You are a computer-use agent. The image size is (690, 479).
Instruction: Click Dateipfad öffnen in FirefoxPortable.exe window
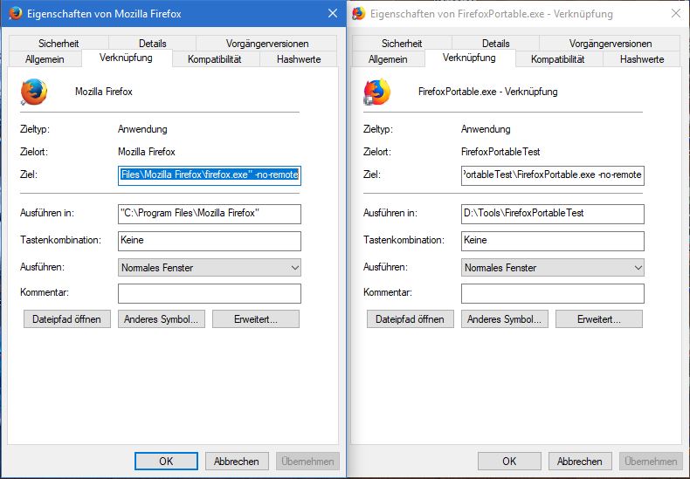pos(411,319)
